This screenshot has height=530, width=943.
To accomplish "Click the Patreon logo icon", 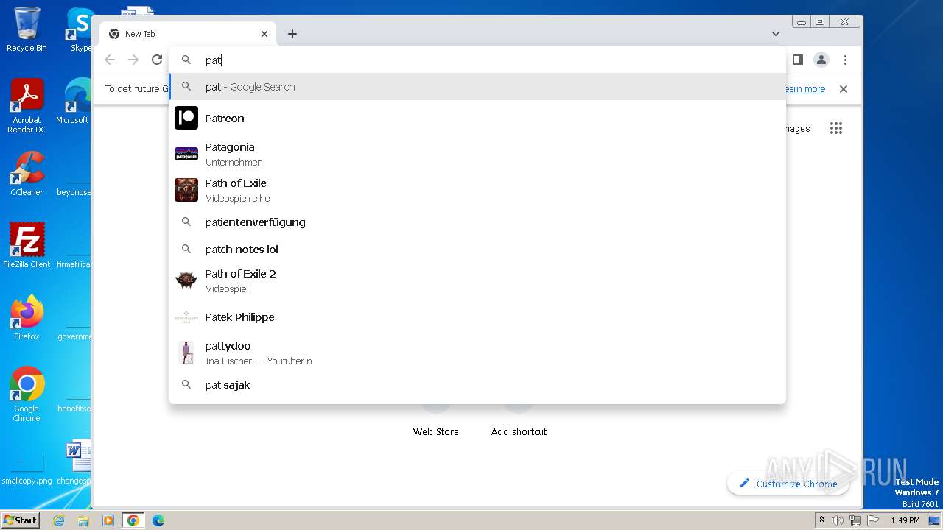I will [x=186, y=118].
